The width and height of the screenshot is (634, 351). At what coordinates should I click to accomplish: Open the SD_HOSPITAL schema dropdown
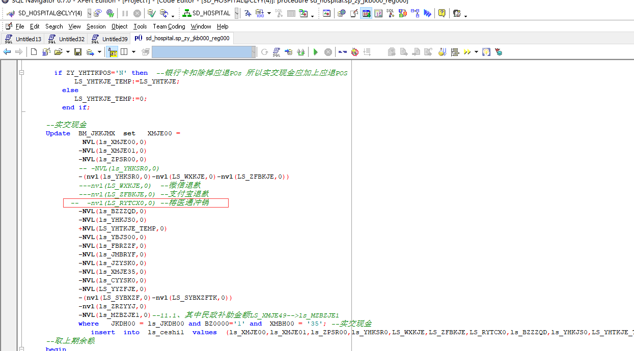[237, 13]
